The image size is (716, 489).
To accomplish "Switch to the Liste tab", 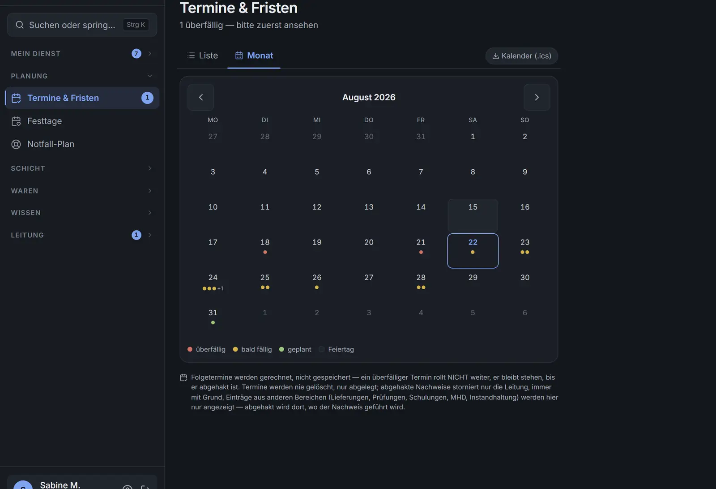I will 202,56.
